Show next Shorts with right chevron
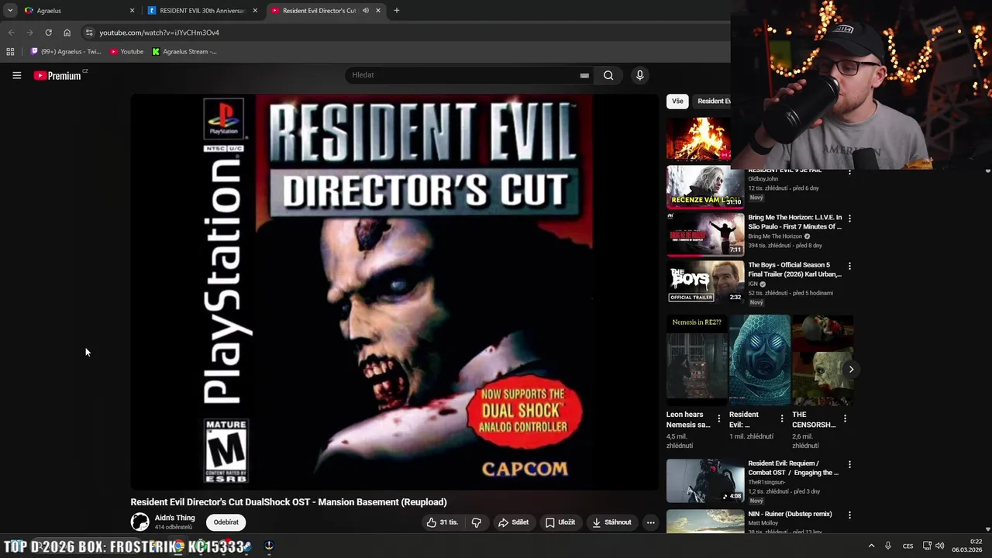This screenshot has height=558, width=992. (851, 369)
